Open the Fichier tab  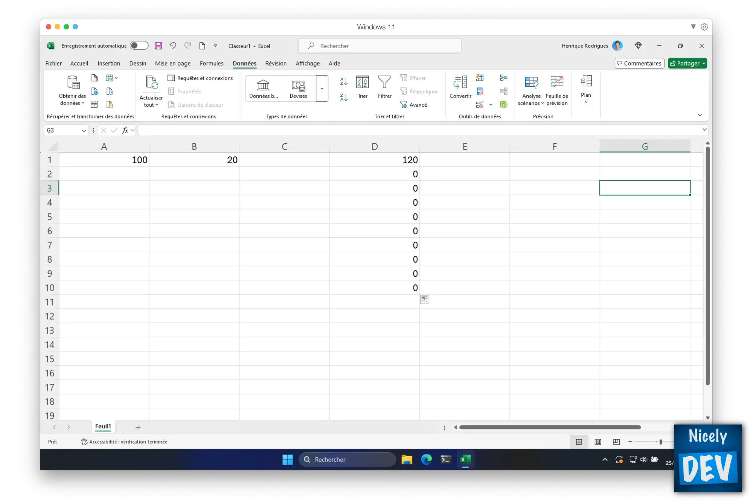(53, 63)
